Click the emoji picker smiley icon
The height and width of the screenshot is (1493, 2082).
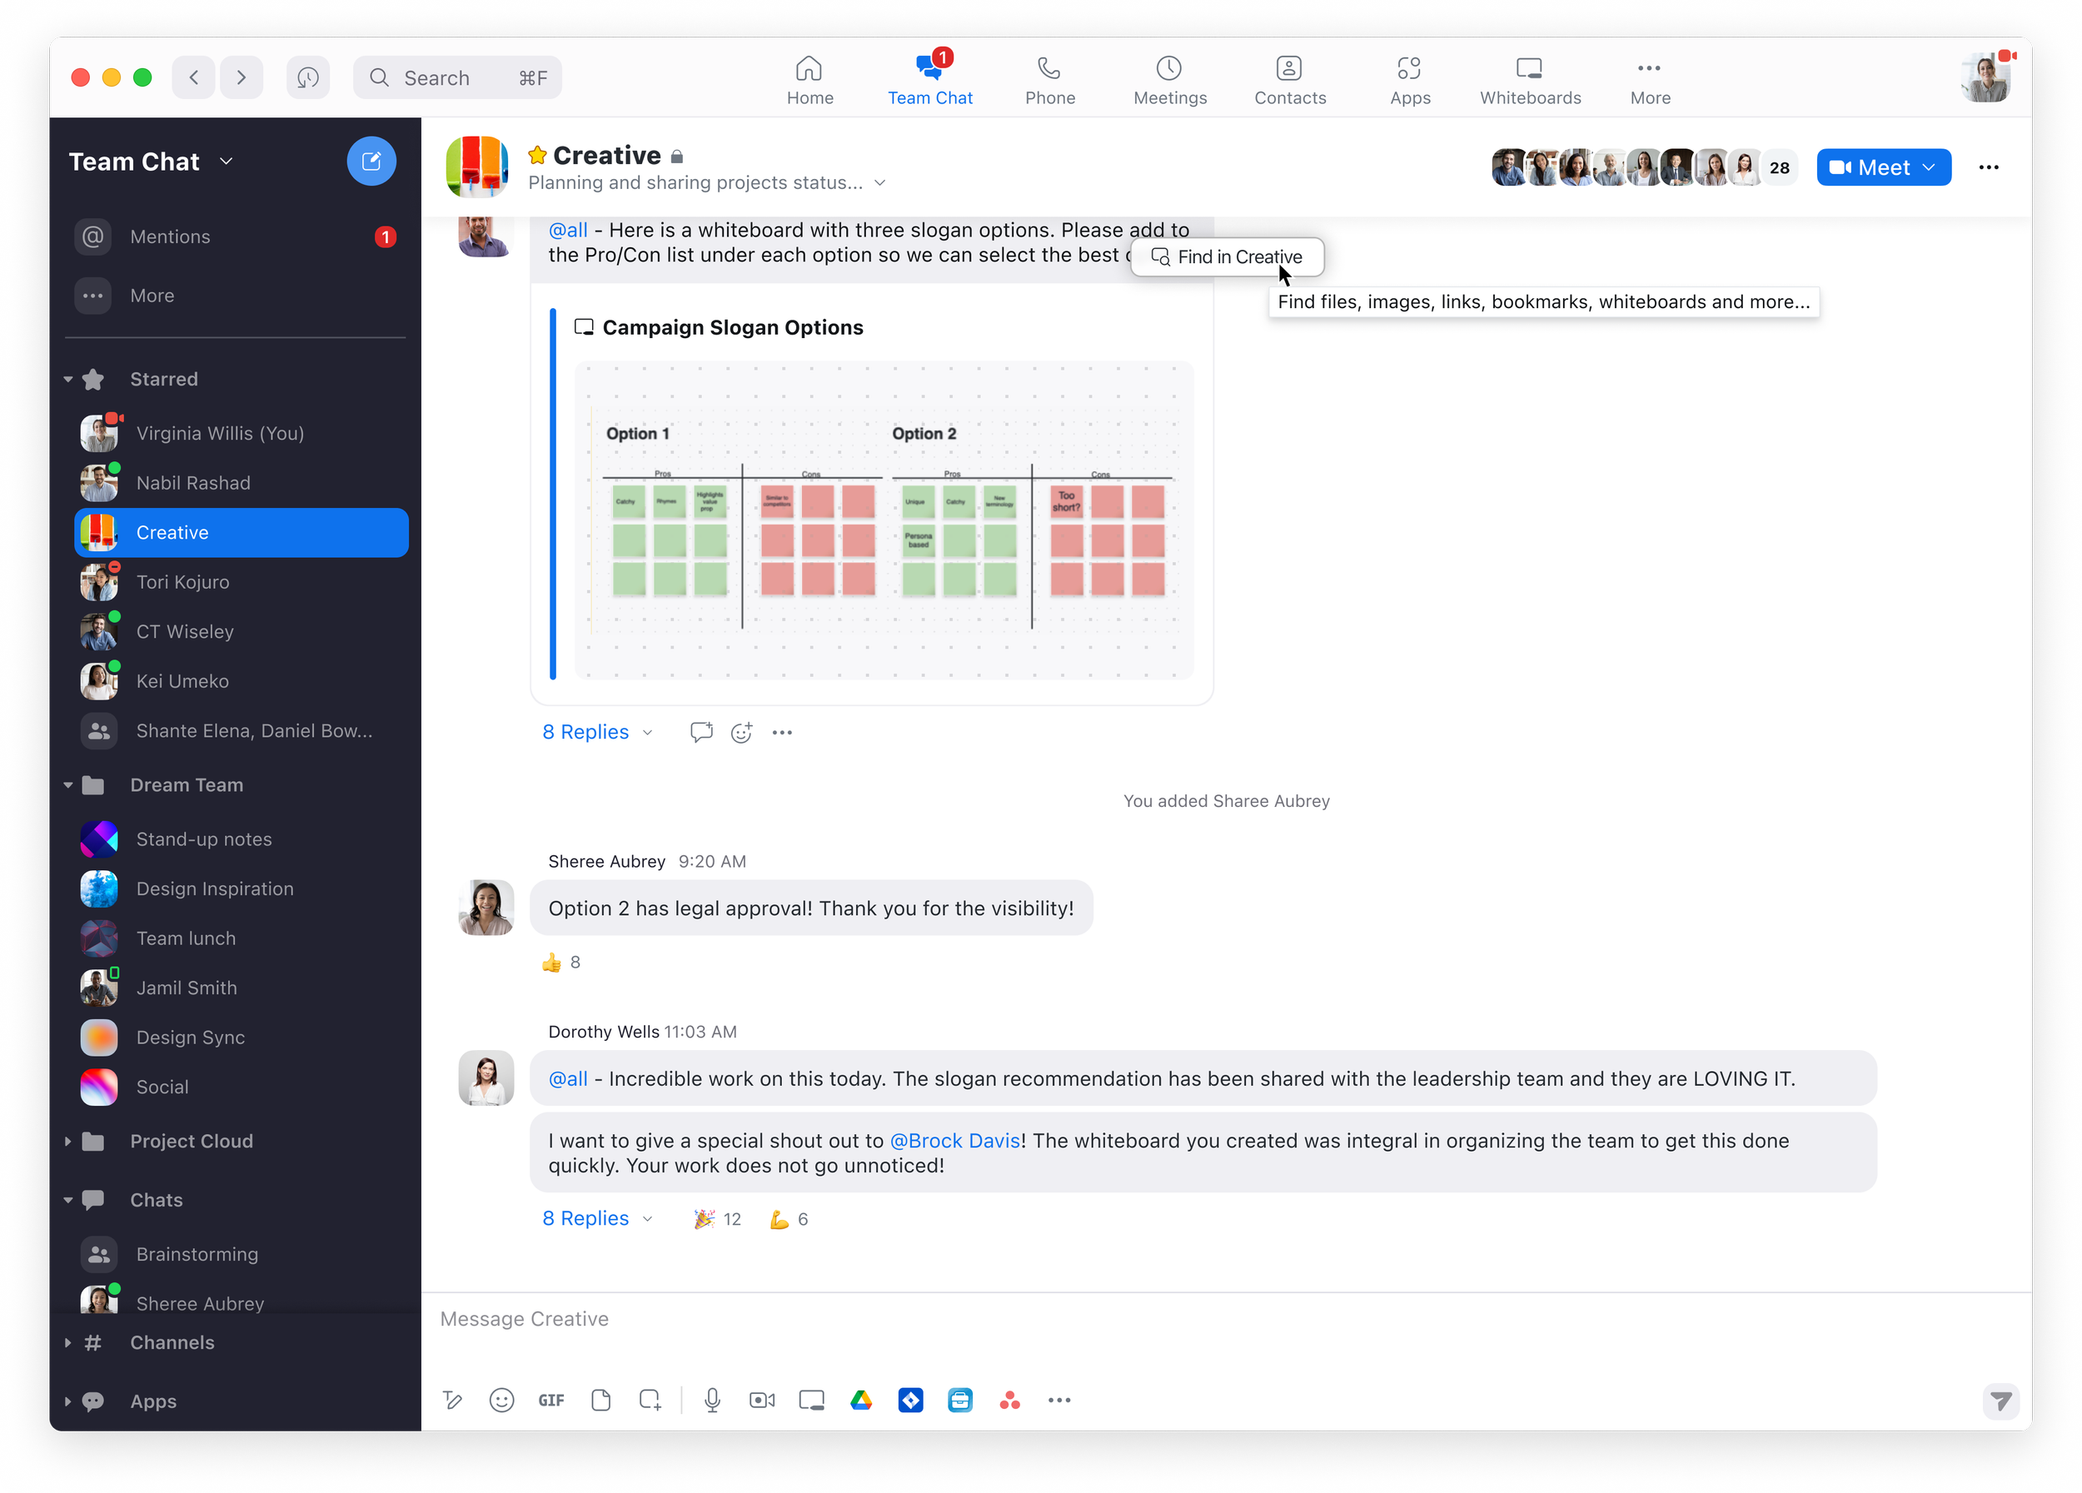(501, 1400)
